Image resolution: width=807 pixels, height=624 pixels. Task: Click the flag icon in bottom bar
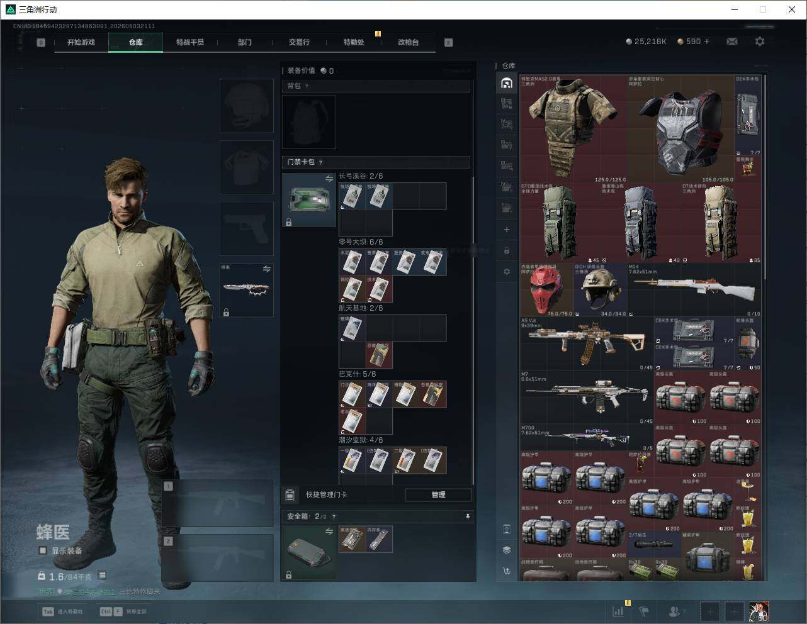[x=644, y=611]
